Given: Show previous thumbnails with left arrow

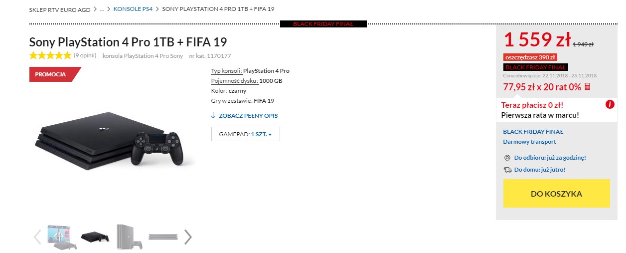Looking at the screenshot, I should click(x=37, y=237).
